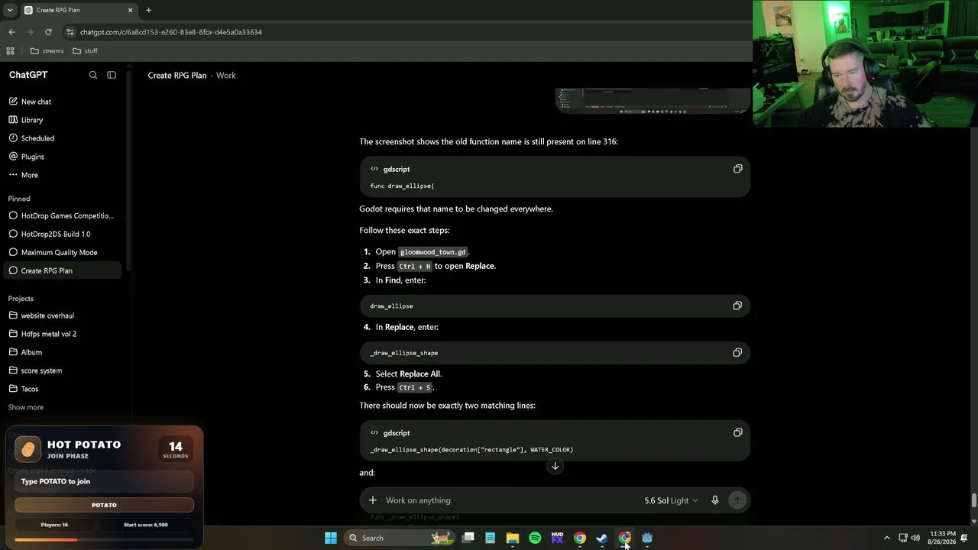The height and width of the screenshot is (550, 978).
Task: Send the message with the arrow button
Action: point(737,500)
